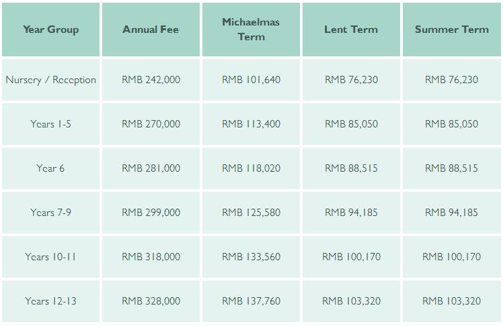Click the Years 7-9 row label
Viewport: 503px width, 326px height.
point(50,213)
